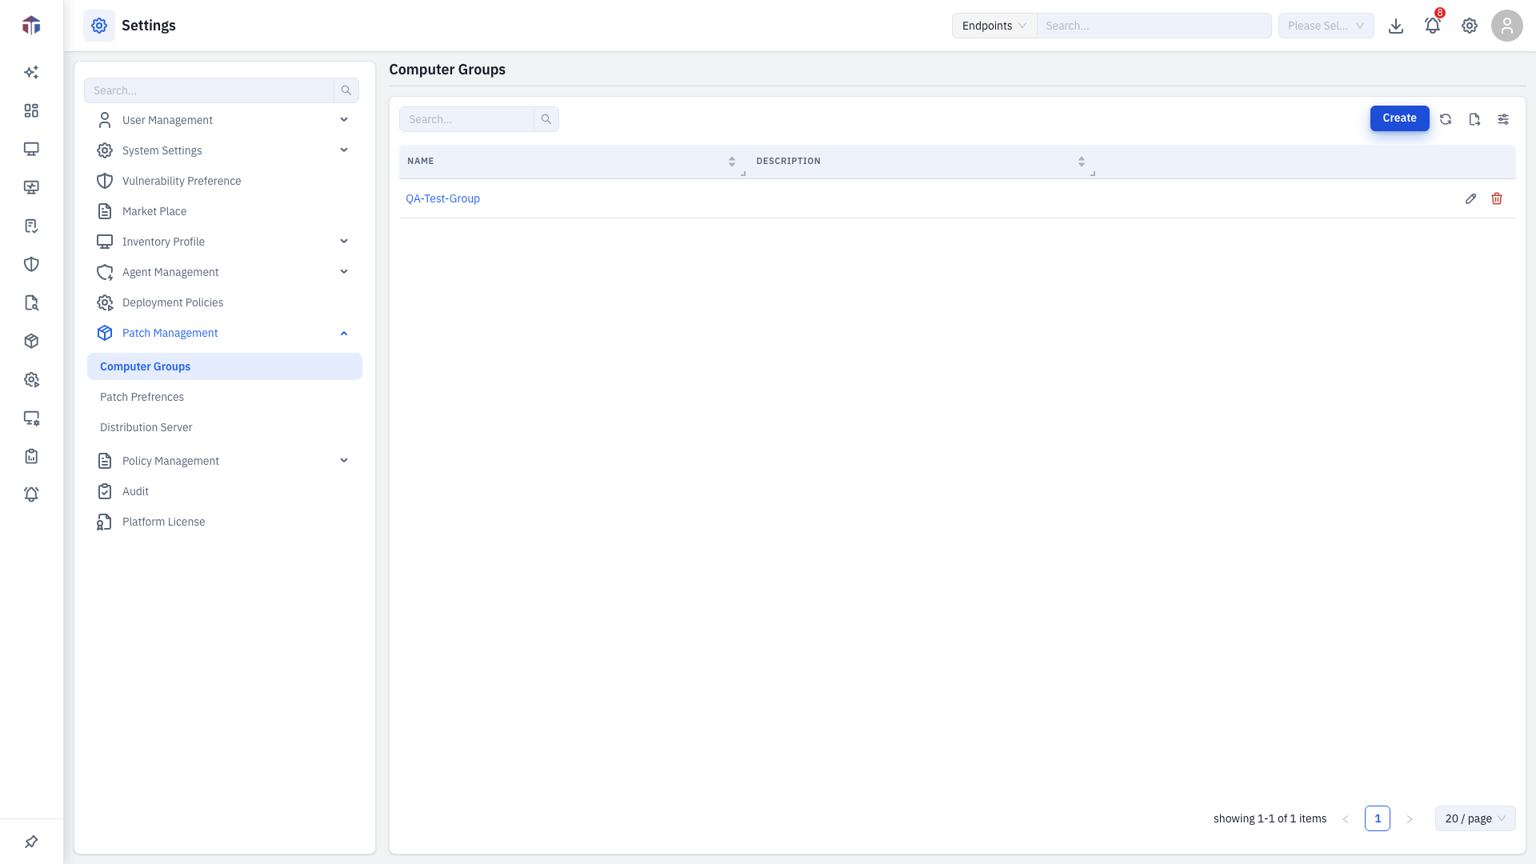Viewport: 1536px width, 864px height.
Task: Click the Create button
Action: [x=1399, y=118]
